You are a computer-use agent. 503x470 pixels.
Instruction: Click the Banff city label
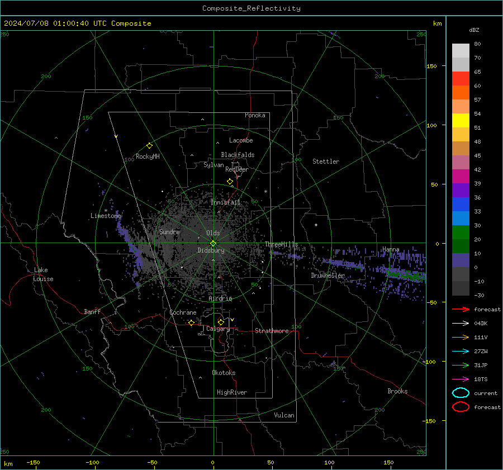coord(92,311)
